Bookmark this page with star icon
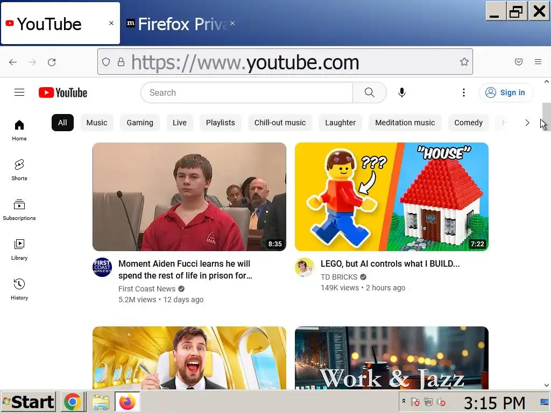Screen dimensions: 551x413 coord(464,62)
